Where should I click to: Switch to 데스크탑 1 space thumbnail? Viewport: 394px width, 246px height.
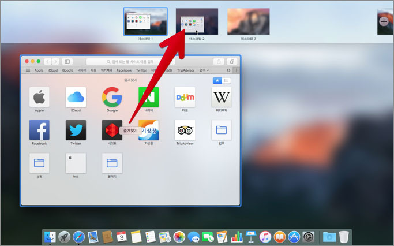click(x=145, y=21)
